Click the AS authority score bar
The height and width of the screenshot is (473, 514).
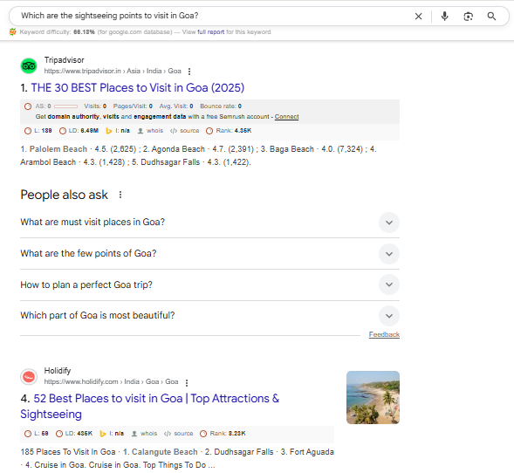click(66, 106)
